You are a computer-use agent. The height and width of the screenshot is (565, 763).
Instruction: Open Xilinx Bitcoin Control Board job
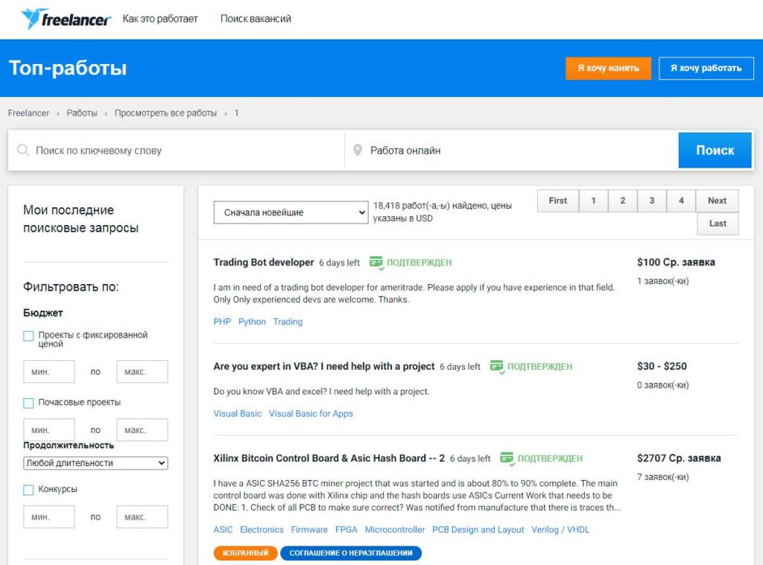pyautogui.click(x=329, y=458)
